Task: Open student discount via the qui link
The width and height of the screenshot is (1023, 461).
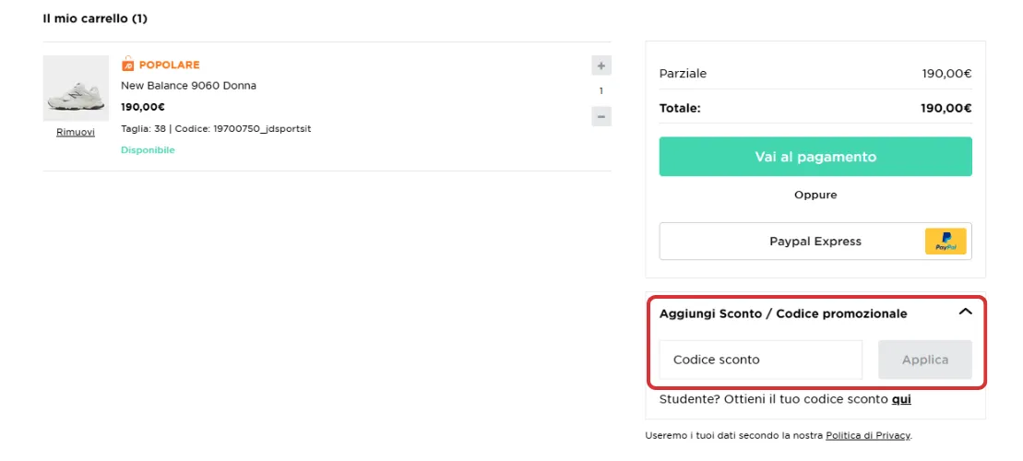Action: 901,400
